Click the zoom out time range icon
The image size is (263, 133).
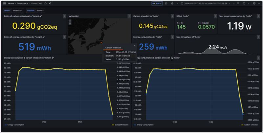pos(238,3)
